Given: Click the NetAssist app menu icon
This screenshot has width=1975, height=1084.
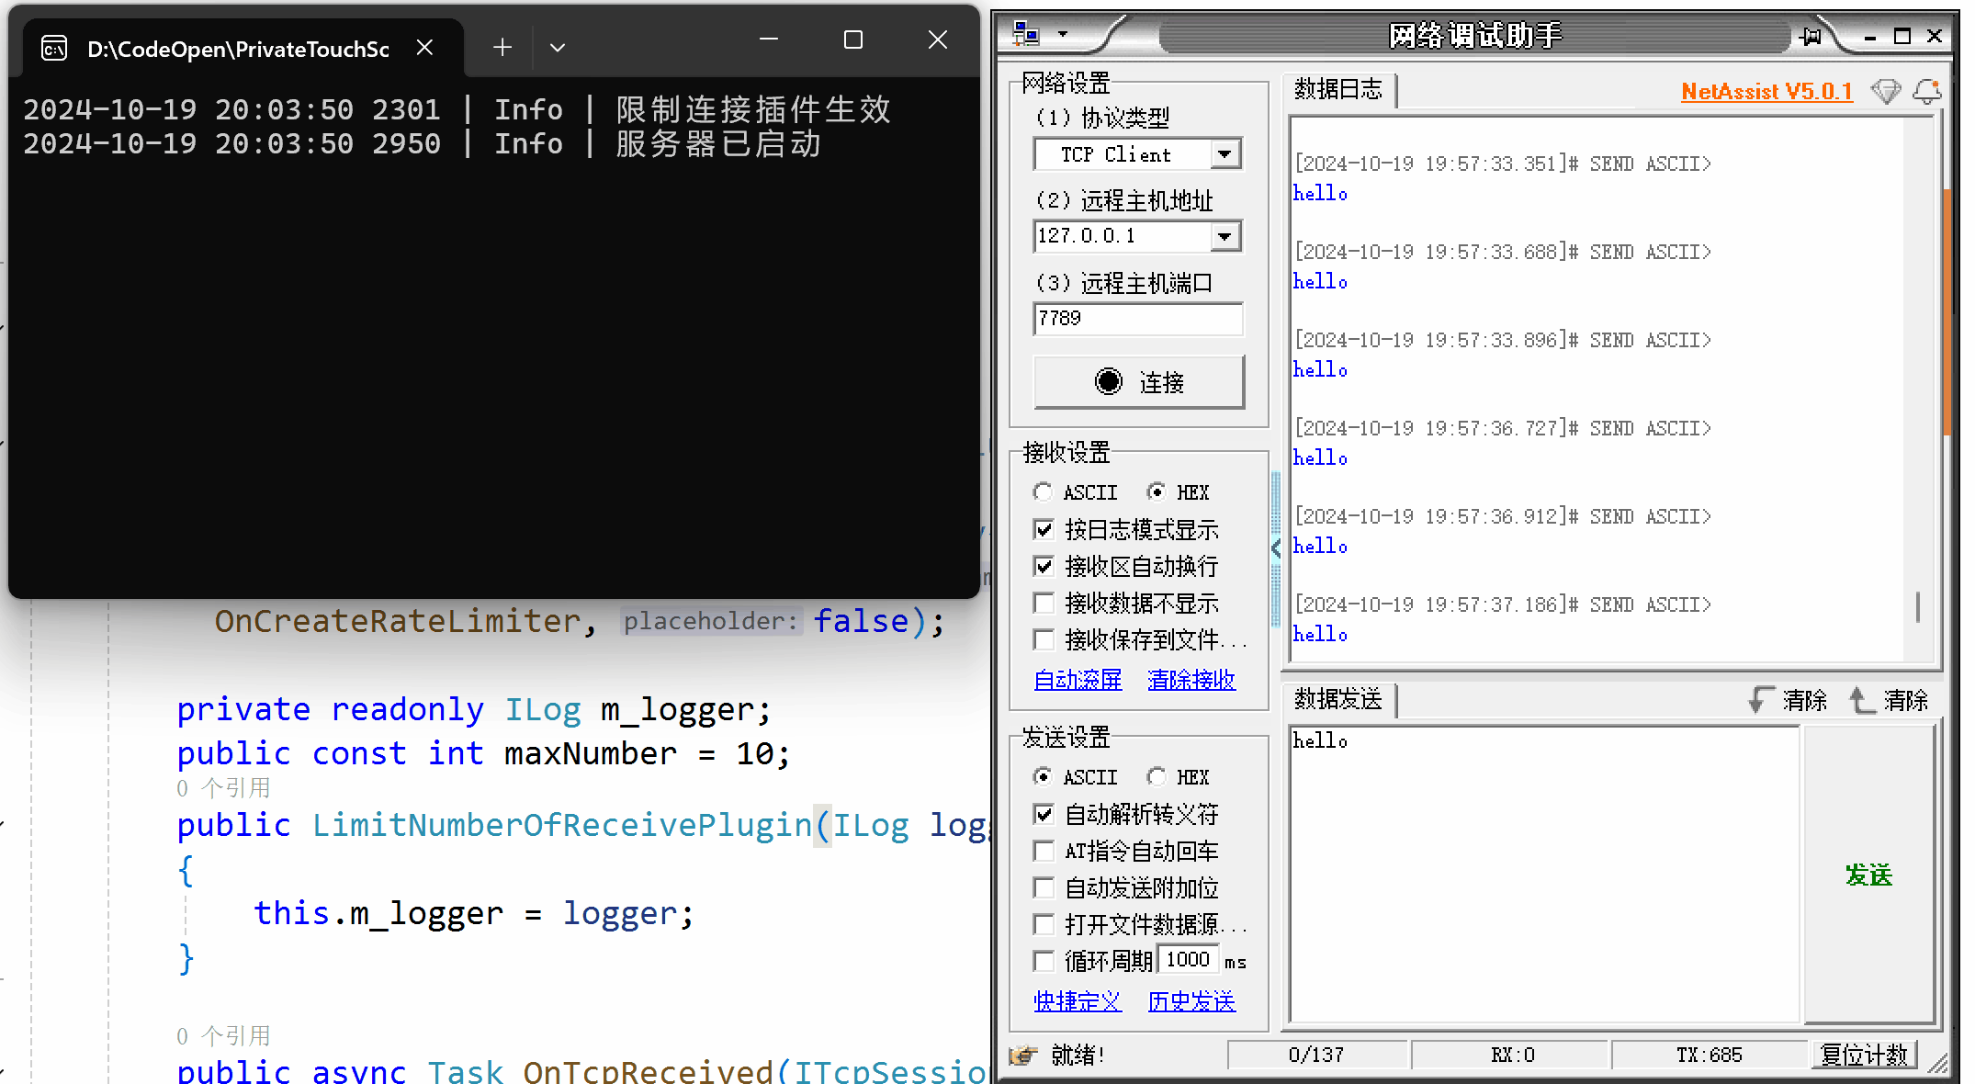Looking at the screenshot, I should coord(1026,35).
